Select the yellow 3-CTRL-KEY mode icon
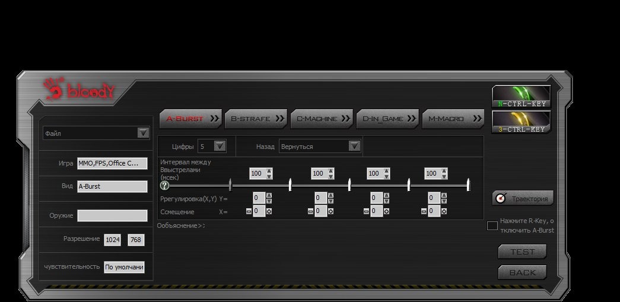The height and width of the screenshot is (302, 620). (x=521, y=122)
